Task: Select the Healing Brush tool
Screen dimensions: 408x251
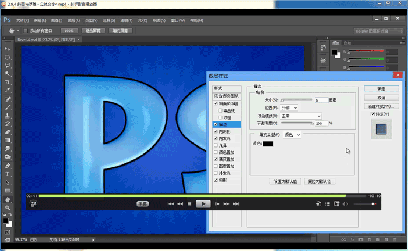Action: tap(7, 99)
